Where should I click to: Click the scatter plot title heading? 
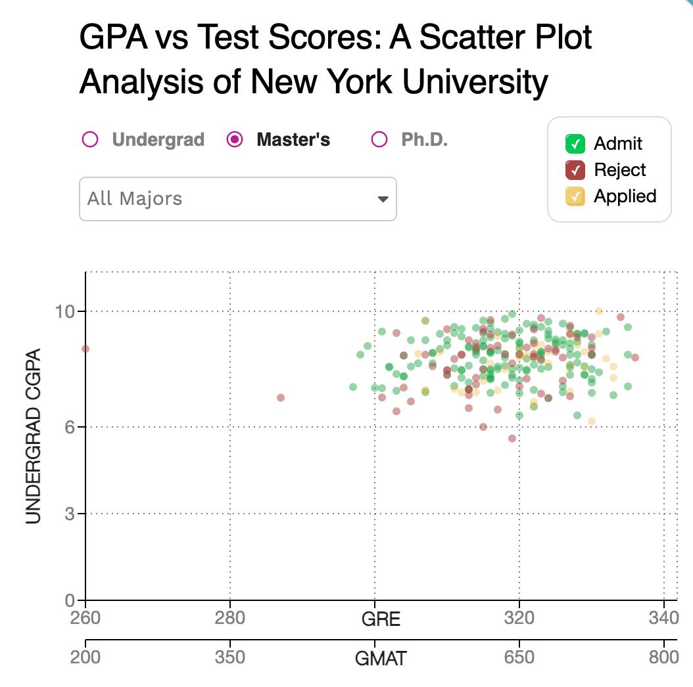pos(335,59)
